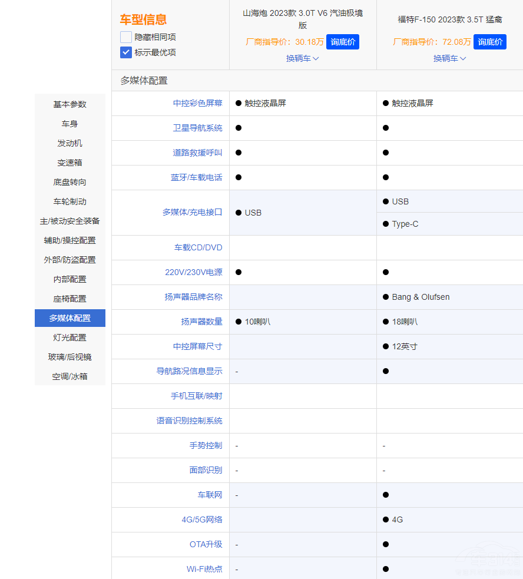Select the 多媒体配置 sidebar item

coord(70,318)
